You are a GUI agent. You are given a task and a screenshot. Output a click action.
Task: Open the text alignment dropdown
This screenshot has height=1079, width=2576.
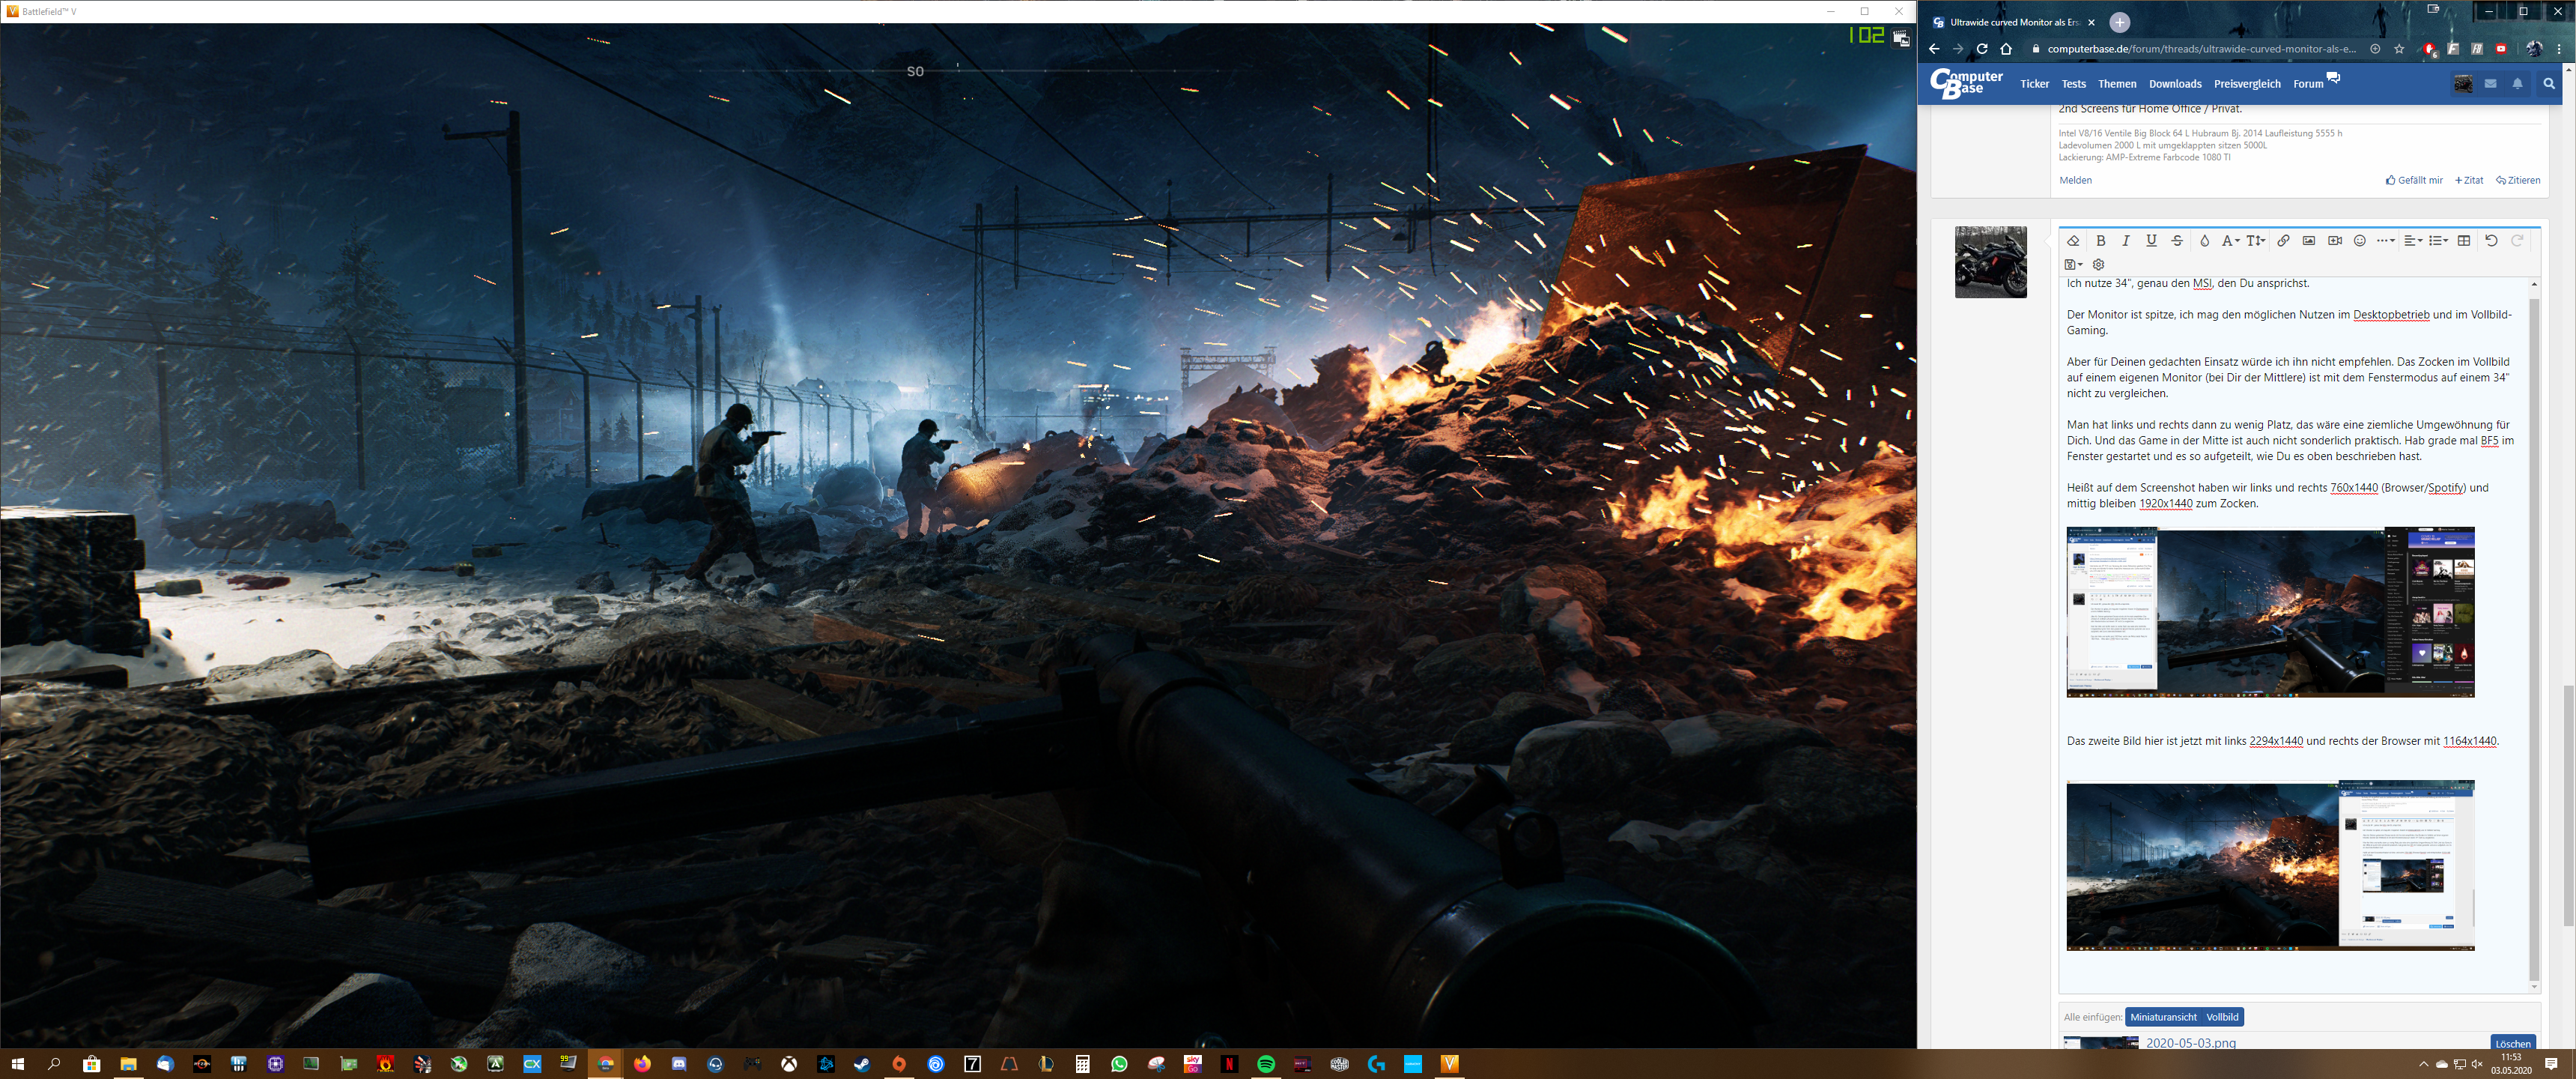point(2413,241)
